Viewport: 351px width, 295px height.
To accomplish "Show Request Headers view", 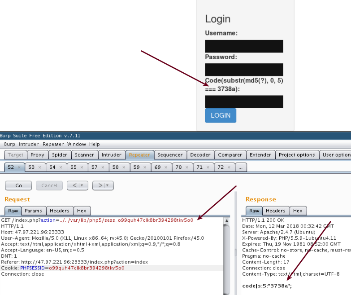I will tap(60, 211).
